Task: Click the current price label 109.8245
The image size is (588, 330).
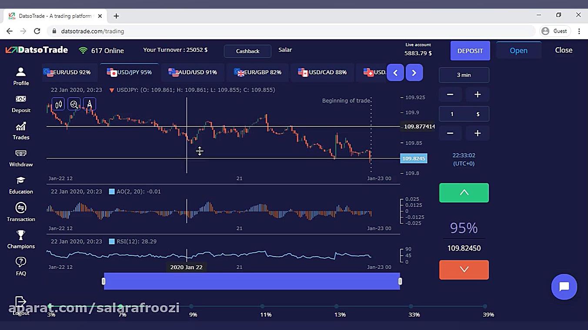Action: [414, 158]
